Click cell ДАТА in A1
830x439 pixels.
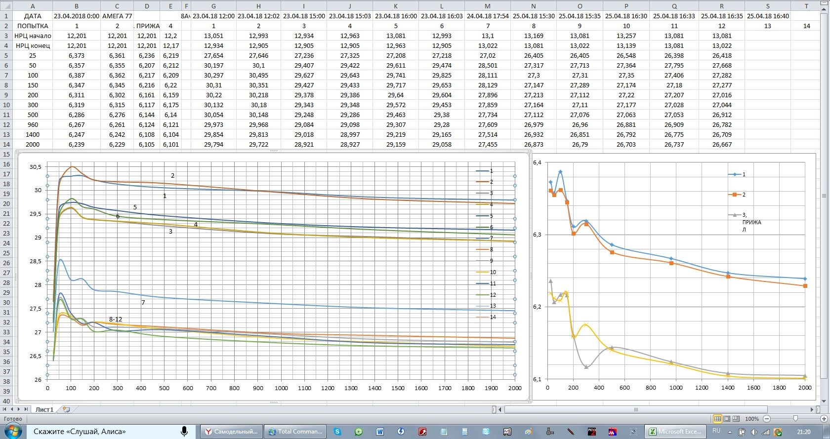(x=33, y=16)
